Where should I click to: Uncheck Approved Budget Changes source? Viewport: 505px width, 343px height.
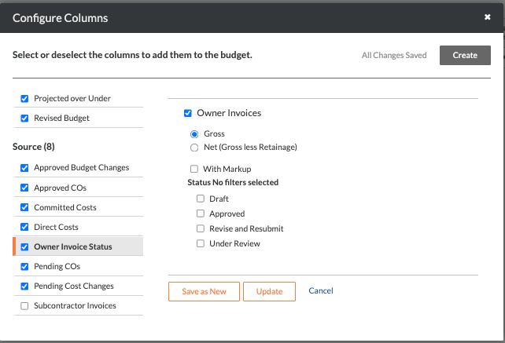24,167
